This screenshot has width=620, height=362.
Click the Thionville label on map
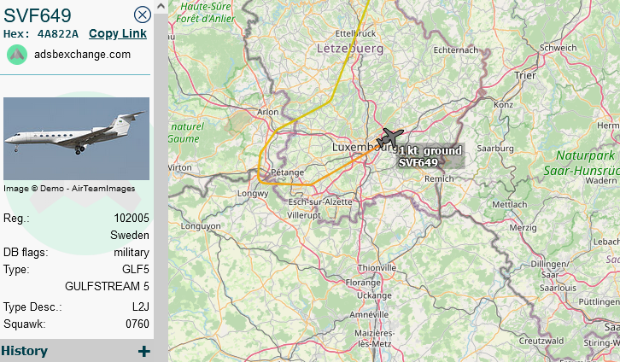(x=377, y=268)
